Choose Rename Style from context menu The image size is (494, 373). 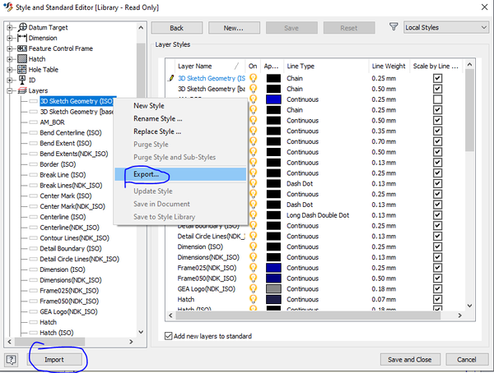[x=180, y=118]
